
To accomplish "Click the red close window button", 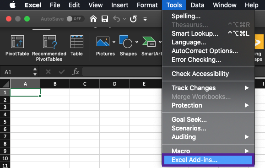I will click(9, 19).
